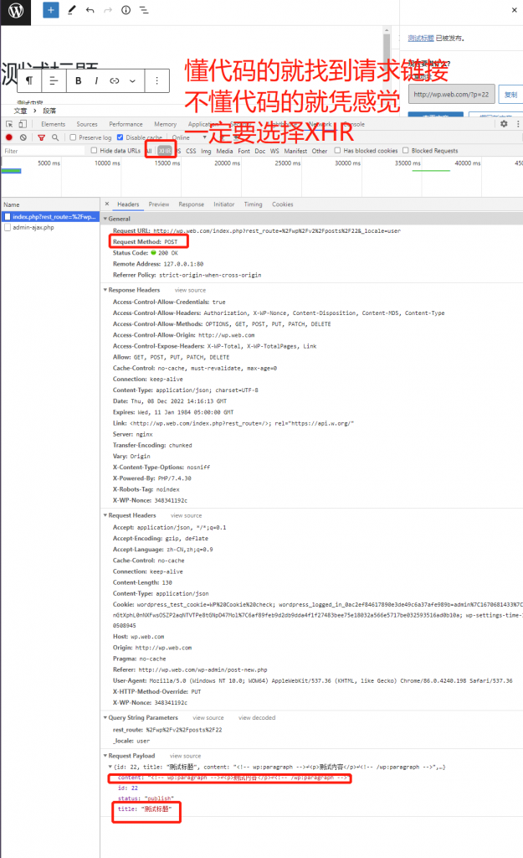Toggle bold formatting in block toolbar
Viewport: 523px width, 858px height.
tap(78, 81)
